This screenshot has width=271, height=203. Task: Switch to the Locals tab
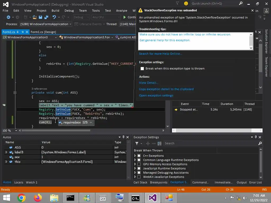(x=19, y=182)
